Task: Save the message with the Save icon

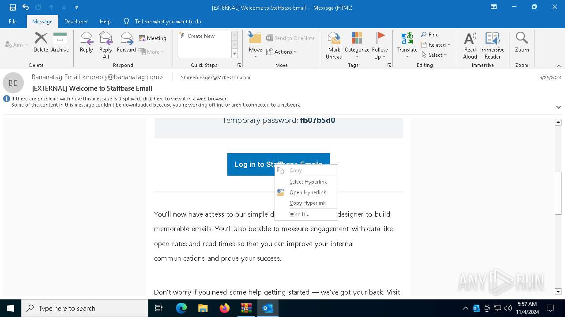Action: tap(13, 7)
